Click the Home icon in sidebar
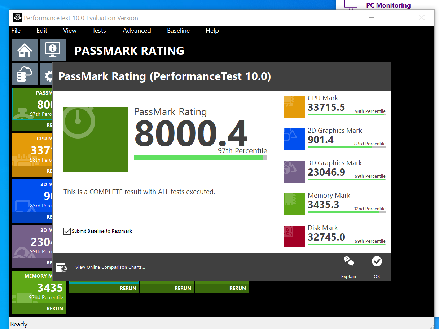This screenshot has width=439, height=329. [x=24, y=49]
